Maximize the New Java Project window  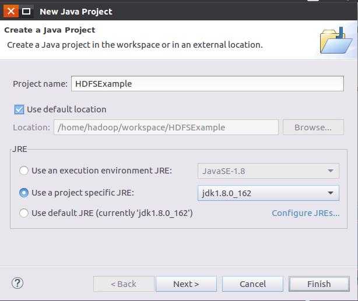[26, 11]
